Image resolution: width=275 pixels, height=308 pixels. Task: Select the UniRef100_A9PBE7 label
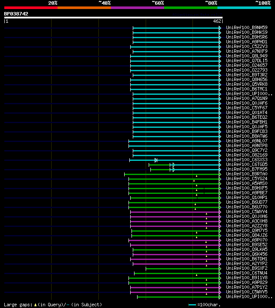247,193
